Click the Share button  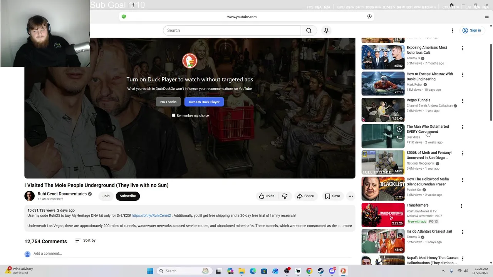(305, 196)
